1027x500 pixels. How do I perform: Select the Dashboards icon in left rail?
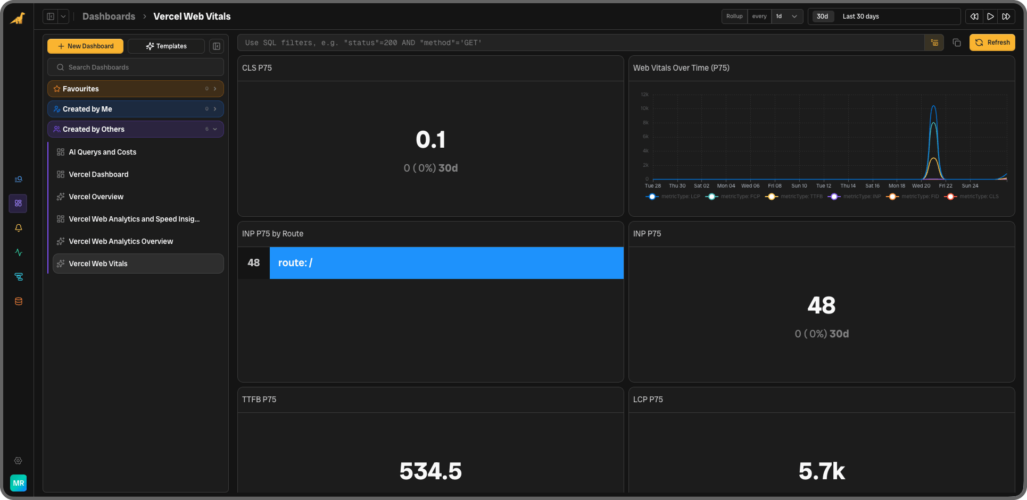18,203
